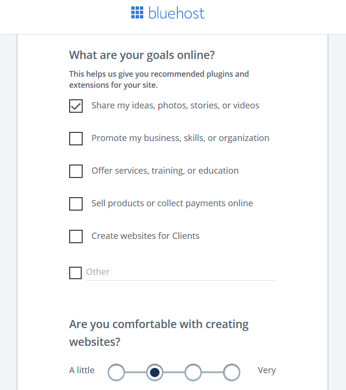Image resolution: width=346 pixels, height=390 pixels.
Task: Check 'Sell products or collect payments online'
Action: (x=75, y=204)
